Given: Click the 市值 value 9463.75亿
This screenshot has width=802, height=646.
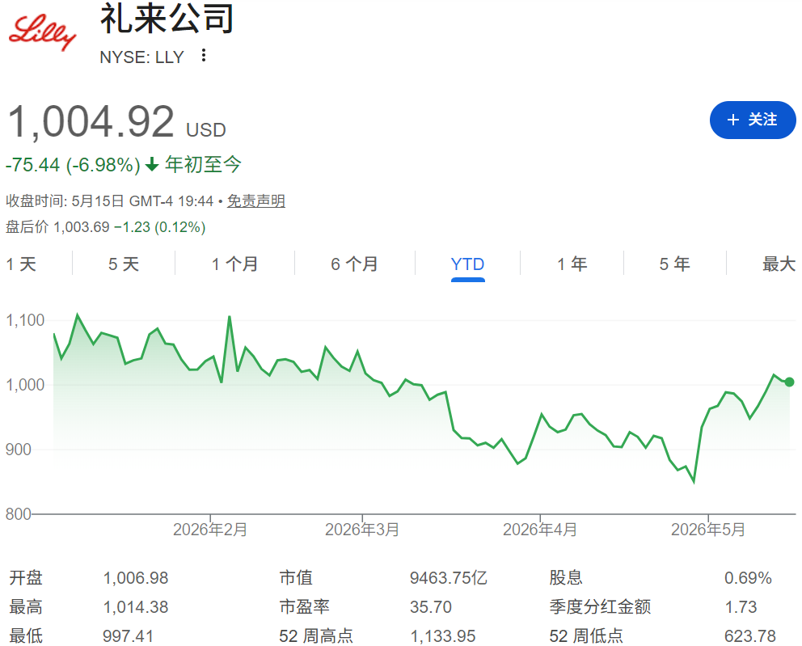Looking at the screenshot, I should tap(449, 578).
